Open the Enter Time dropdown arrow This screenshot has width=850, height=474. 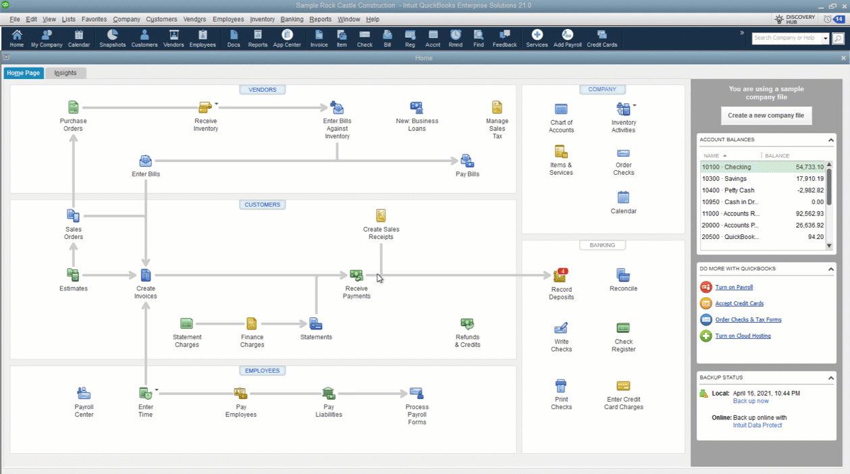coord(157,390)
